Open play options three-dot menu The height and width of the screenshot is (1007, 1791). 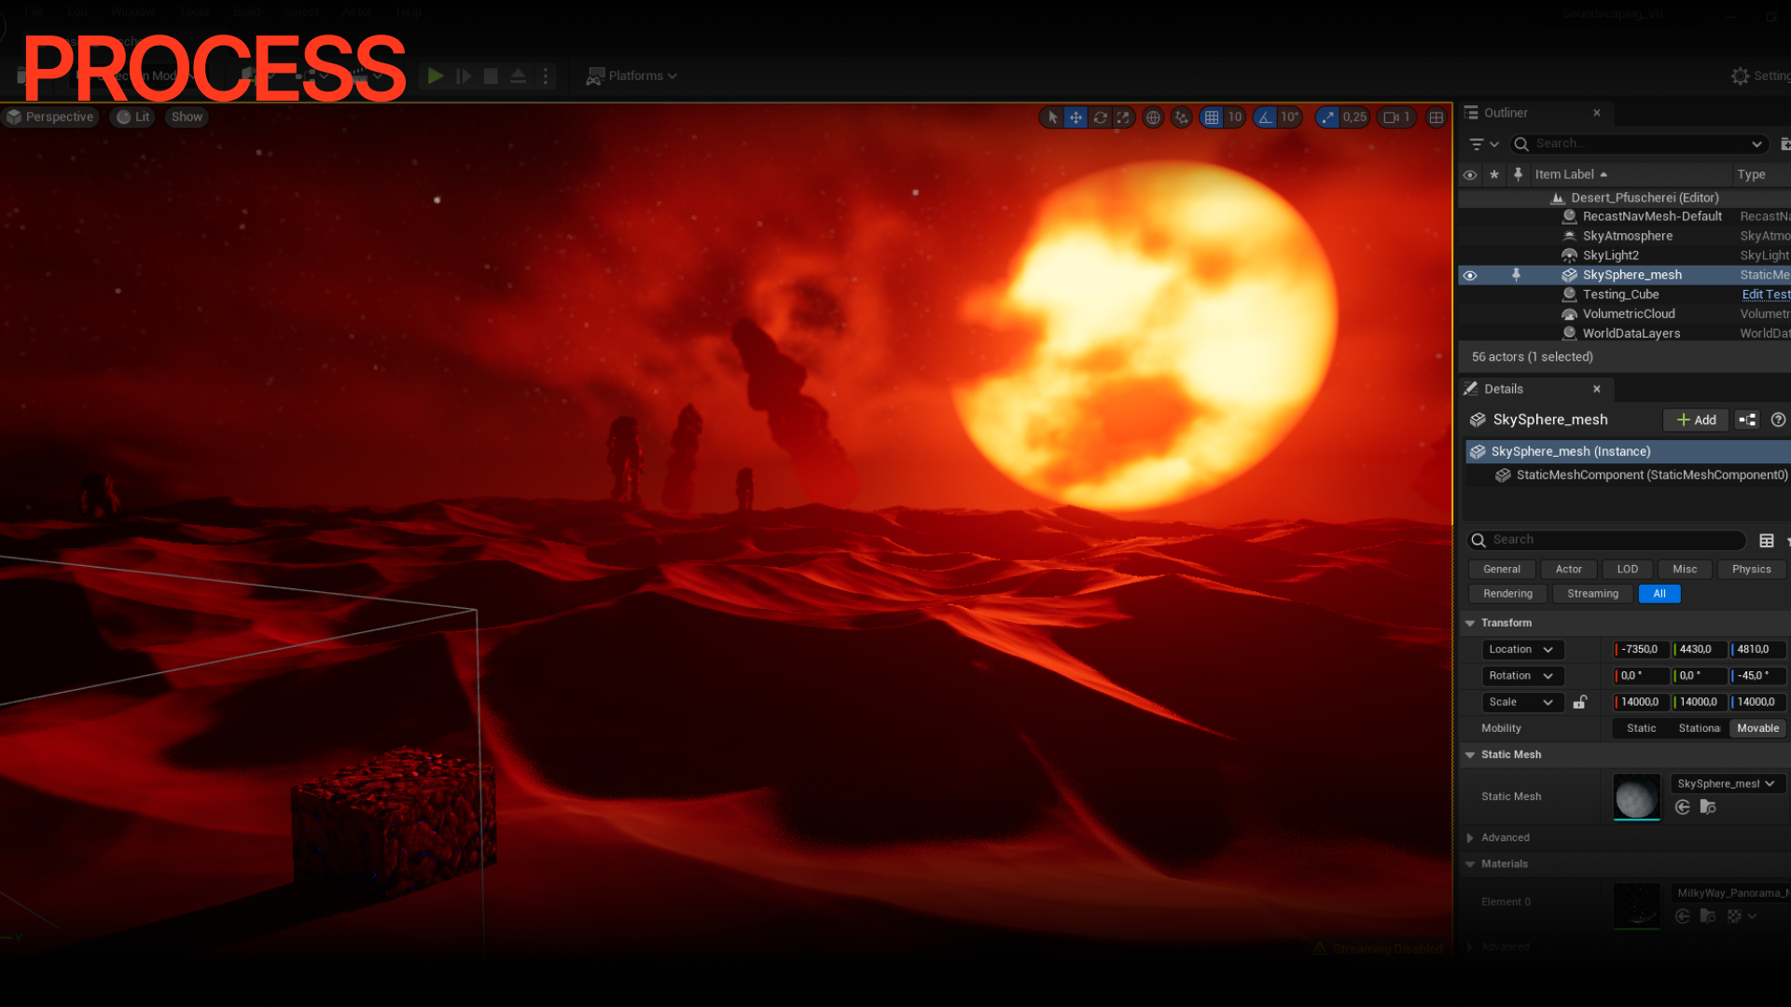(546, 76)
